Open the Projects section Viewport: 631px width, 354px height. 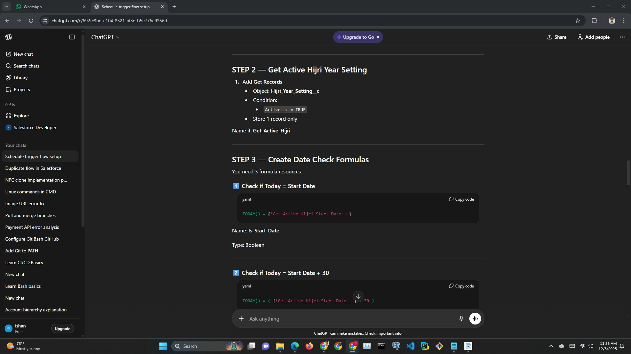pos(22,89)
